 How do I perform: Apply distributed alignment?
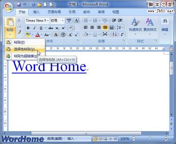pos(111,28)
